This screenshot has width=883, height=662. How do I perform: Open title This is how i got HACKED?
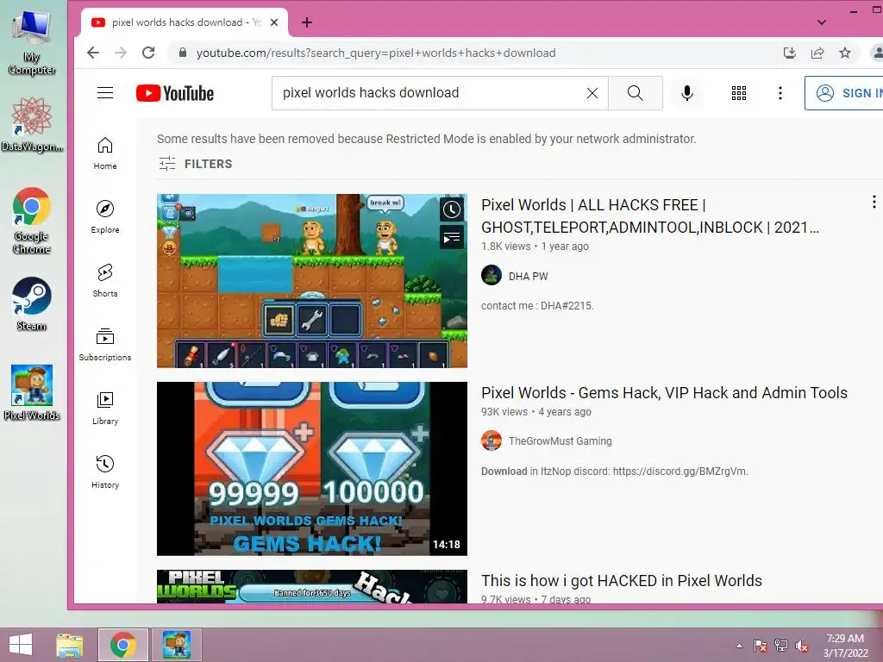pyautogui.click(x=622, y=581)
